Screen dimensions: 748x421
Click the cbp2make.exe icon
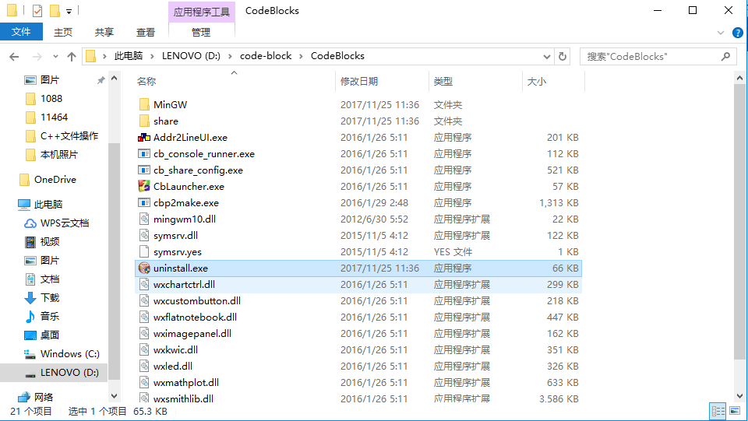144,202
